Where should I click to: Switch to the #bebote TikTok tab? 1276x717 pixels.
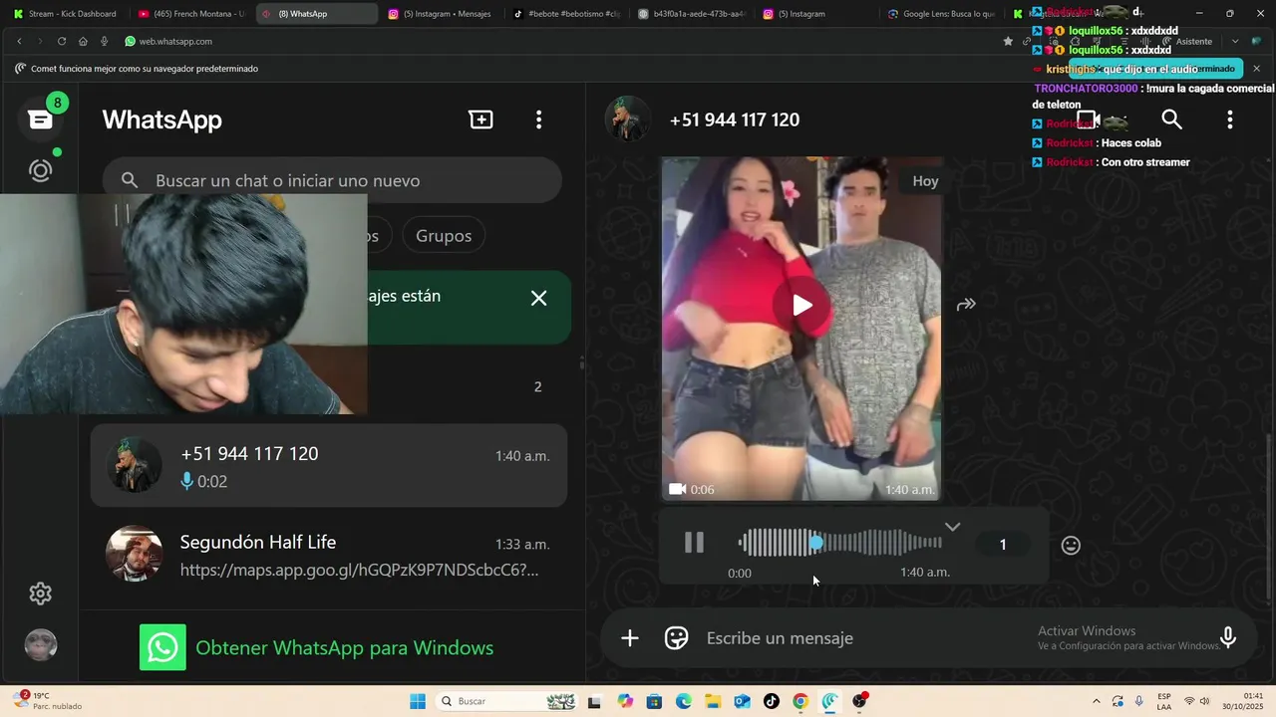(566, 14)
